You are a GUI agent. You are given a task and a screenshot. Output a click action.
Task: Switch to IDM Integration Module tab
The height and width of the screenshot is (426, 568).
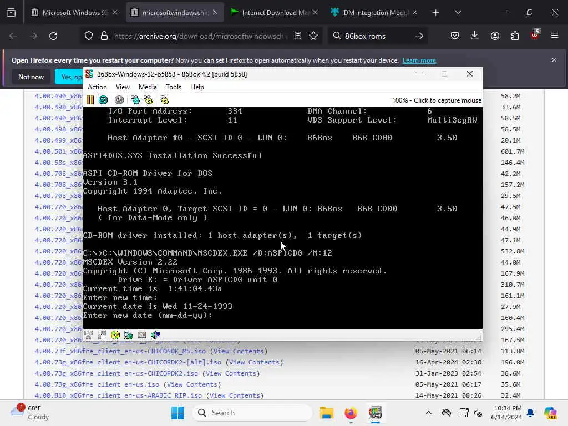pyautogui.click(x=373, y=13)
